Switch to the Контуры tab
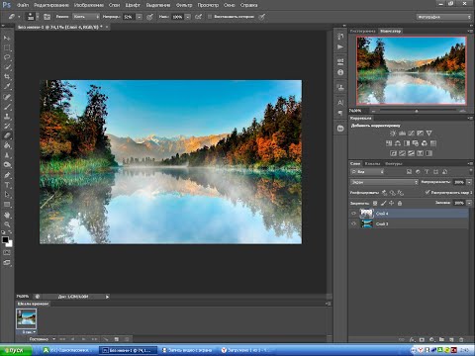Image resolution: width=475 pixels, height=356 pixels. [394, 163]
